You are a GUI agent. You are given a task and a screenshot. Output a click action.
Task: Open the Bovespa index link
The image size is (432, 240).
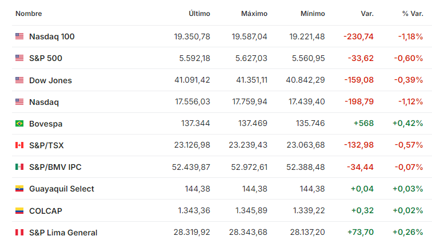(x=46, y=124)
